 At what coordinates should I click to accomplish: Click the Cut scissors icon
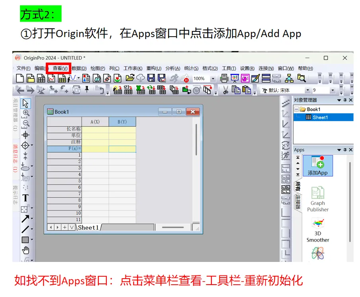[x=226, y=90]
